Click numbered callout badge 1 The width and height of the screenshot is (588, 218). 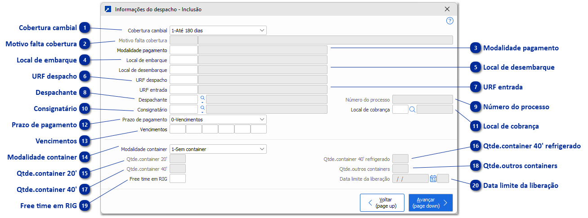coord(85,28)
